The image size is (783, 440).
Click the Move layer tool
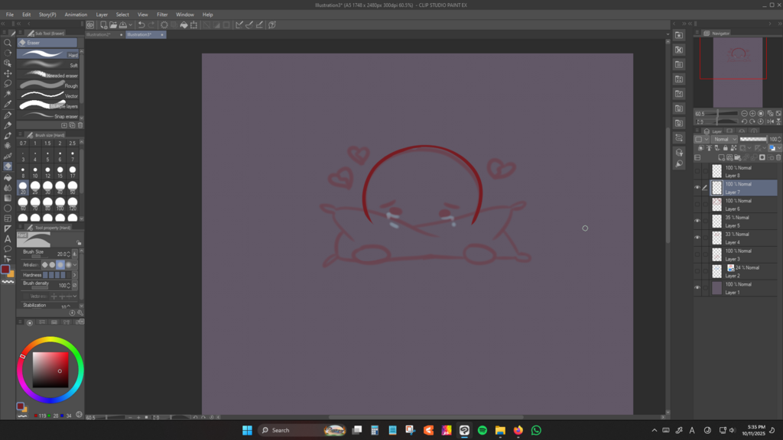point(8,73)
